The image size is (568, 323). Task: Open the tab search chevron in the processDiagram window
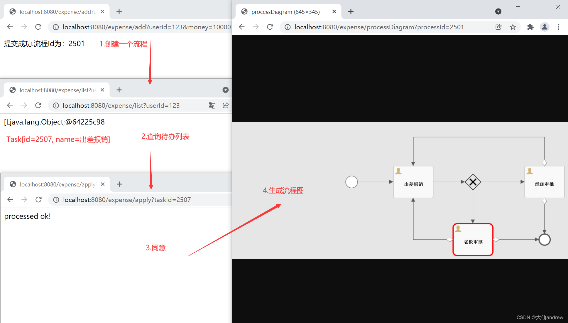[498, 11]
